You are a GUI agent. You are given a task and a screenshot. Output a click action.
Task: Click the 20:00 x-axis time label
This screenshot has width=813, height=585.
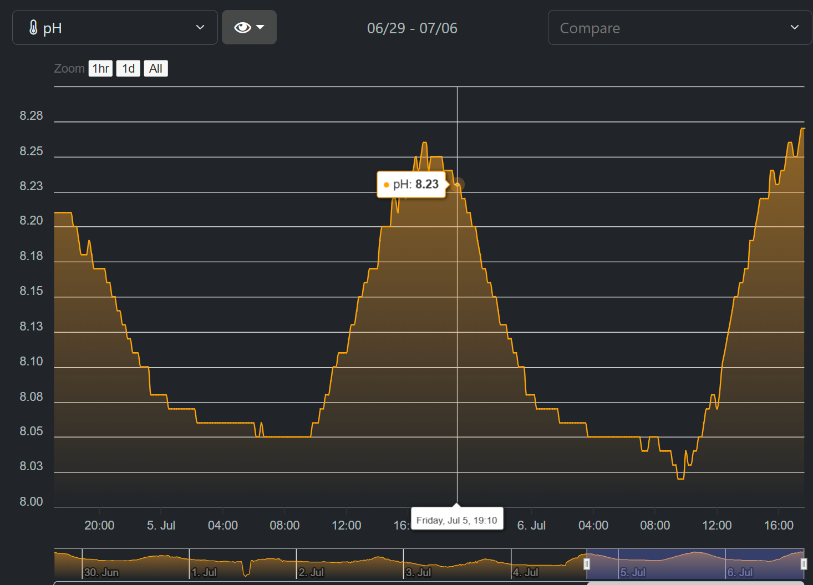[99, 526]
